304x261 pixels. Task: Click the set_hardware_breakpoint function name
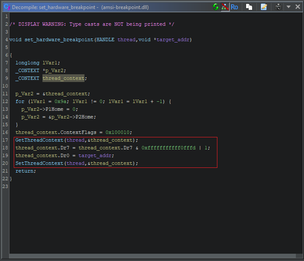[x=59, y=40]
